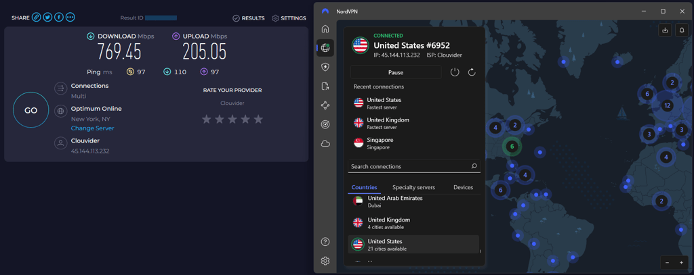Click the Clouvider user icon

pos(60,143)
